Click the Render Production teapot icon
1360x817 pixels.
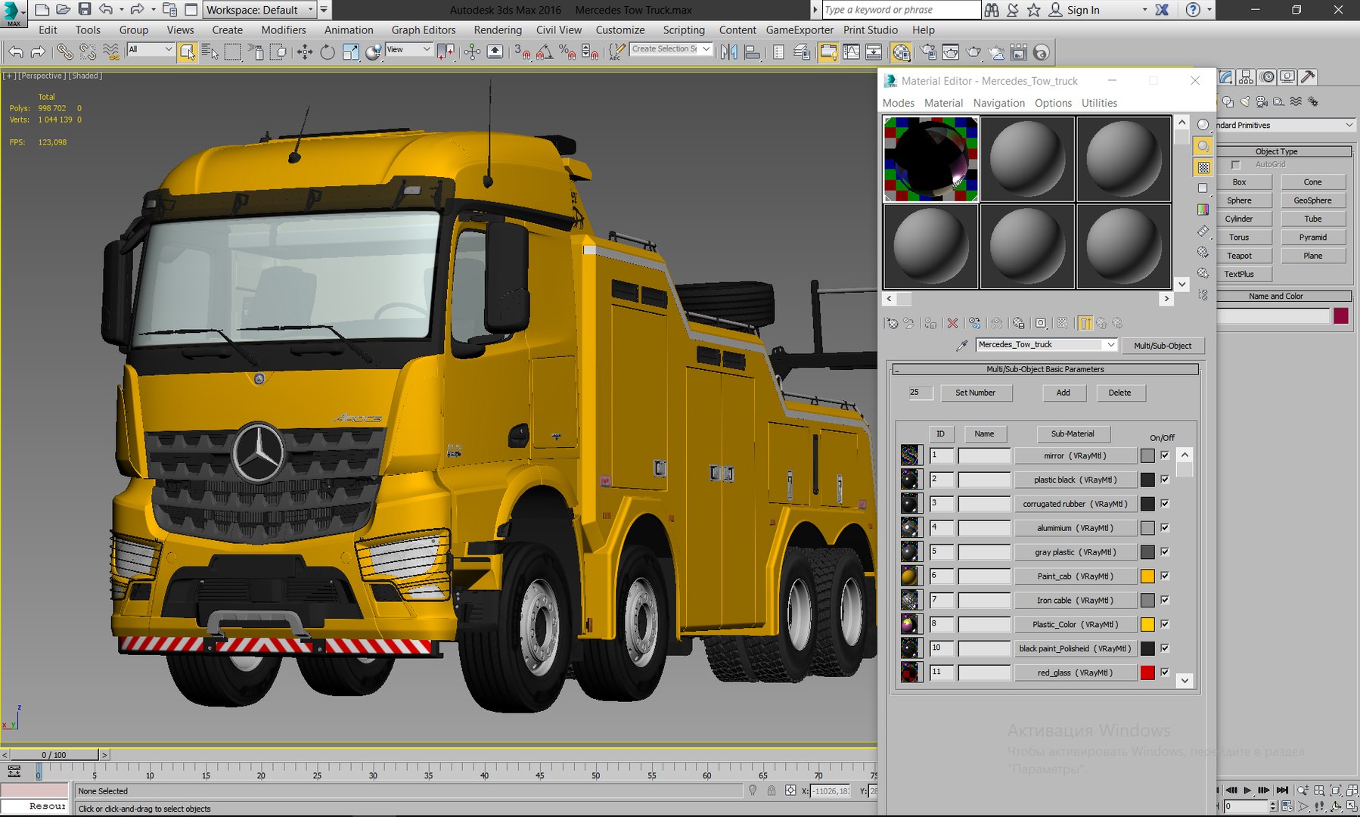[x=973, y=51]
